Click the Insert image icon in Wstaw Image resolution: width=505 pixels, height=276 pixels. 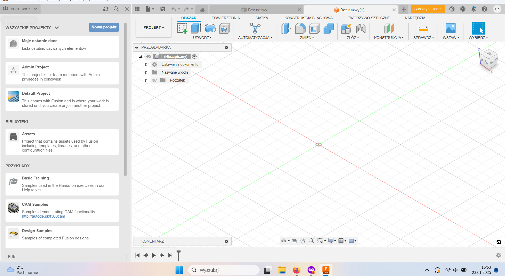click(451, 28)
